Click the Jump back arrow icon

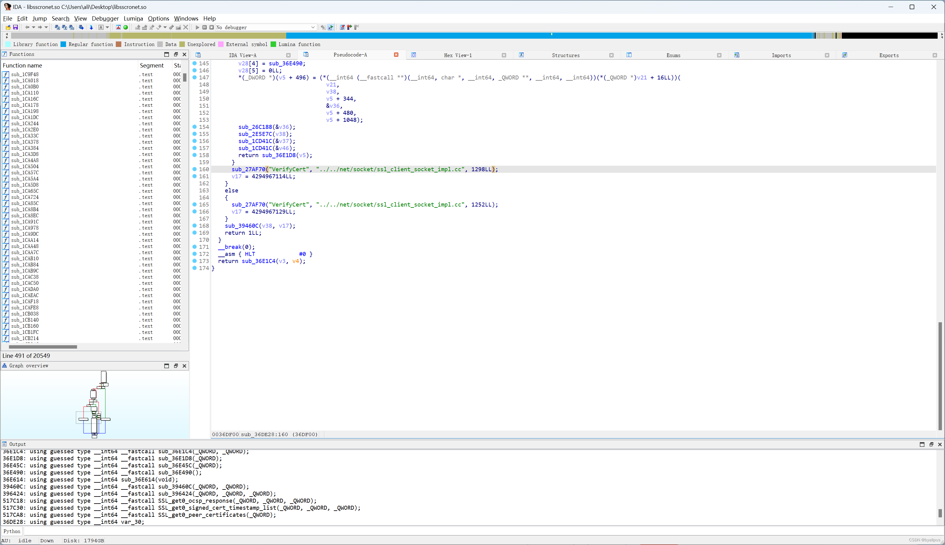click(27, 27)
